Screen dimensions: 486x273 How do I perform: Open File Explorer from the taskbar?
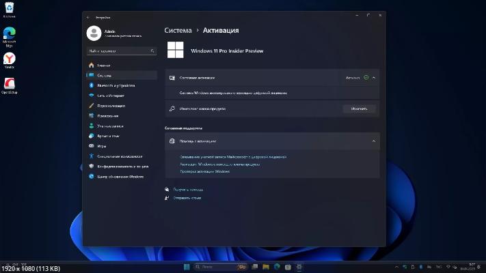point(266,267)
